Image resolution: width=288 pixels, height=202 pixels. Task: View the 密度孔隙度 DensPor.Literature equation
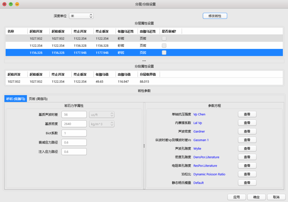[247, 157]
